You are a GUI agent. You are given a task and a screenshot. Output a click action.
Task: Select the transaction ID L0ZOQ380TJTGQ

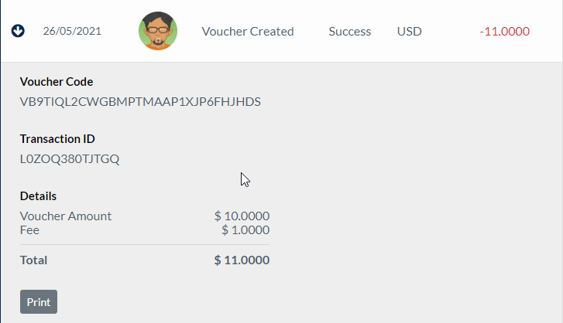[70, 159]
